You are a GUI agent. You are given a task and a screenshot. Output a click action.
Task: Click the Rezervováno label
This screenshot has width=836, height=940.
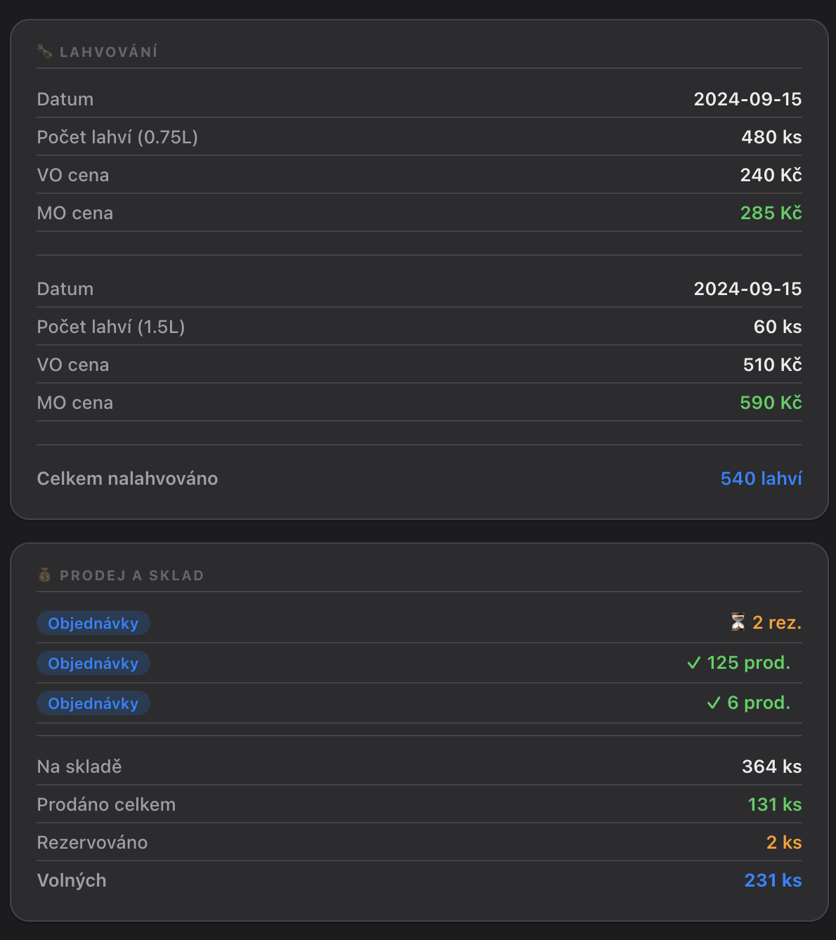point(92,842)
